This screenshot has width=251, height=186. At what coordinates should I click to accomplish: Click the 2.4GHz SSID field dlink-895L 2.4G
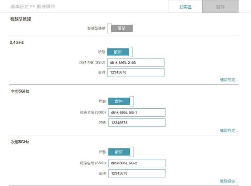pyautogui.click(x=136, y=63)
